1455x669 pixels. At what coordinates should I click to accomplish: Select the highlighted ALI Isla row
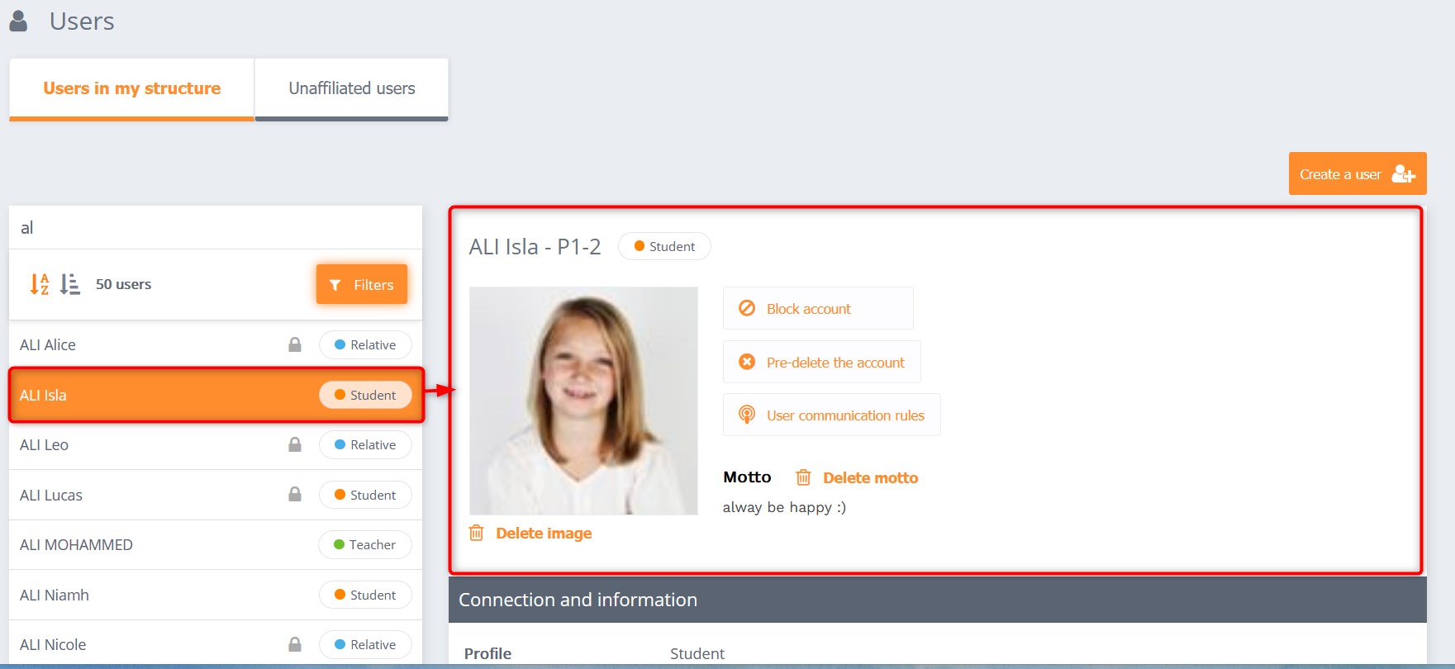click(x=216, y=395)
